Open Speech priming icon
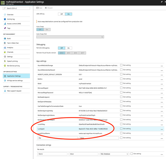Image resolution: width=166 pixels, height=159 pixels. point(5,61)
